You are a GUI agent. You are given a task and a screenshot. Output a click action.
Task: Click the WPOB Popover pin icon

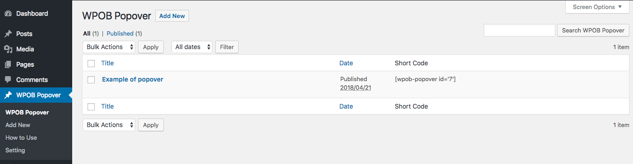click(8, 95)
